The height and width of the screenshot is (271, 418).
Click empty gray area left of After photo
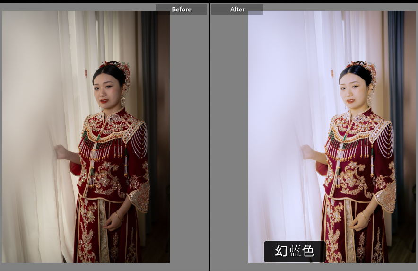(229, 142)
